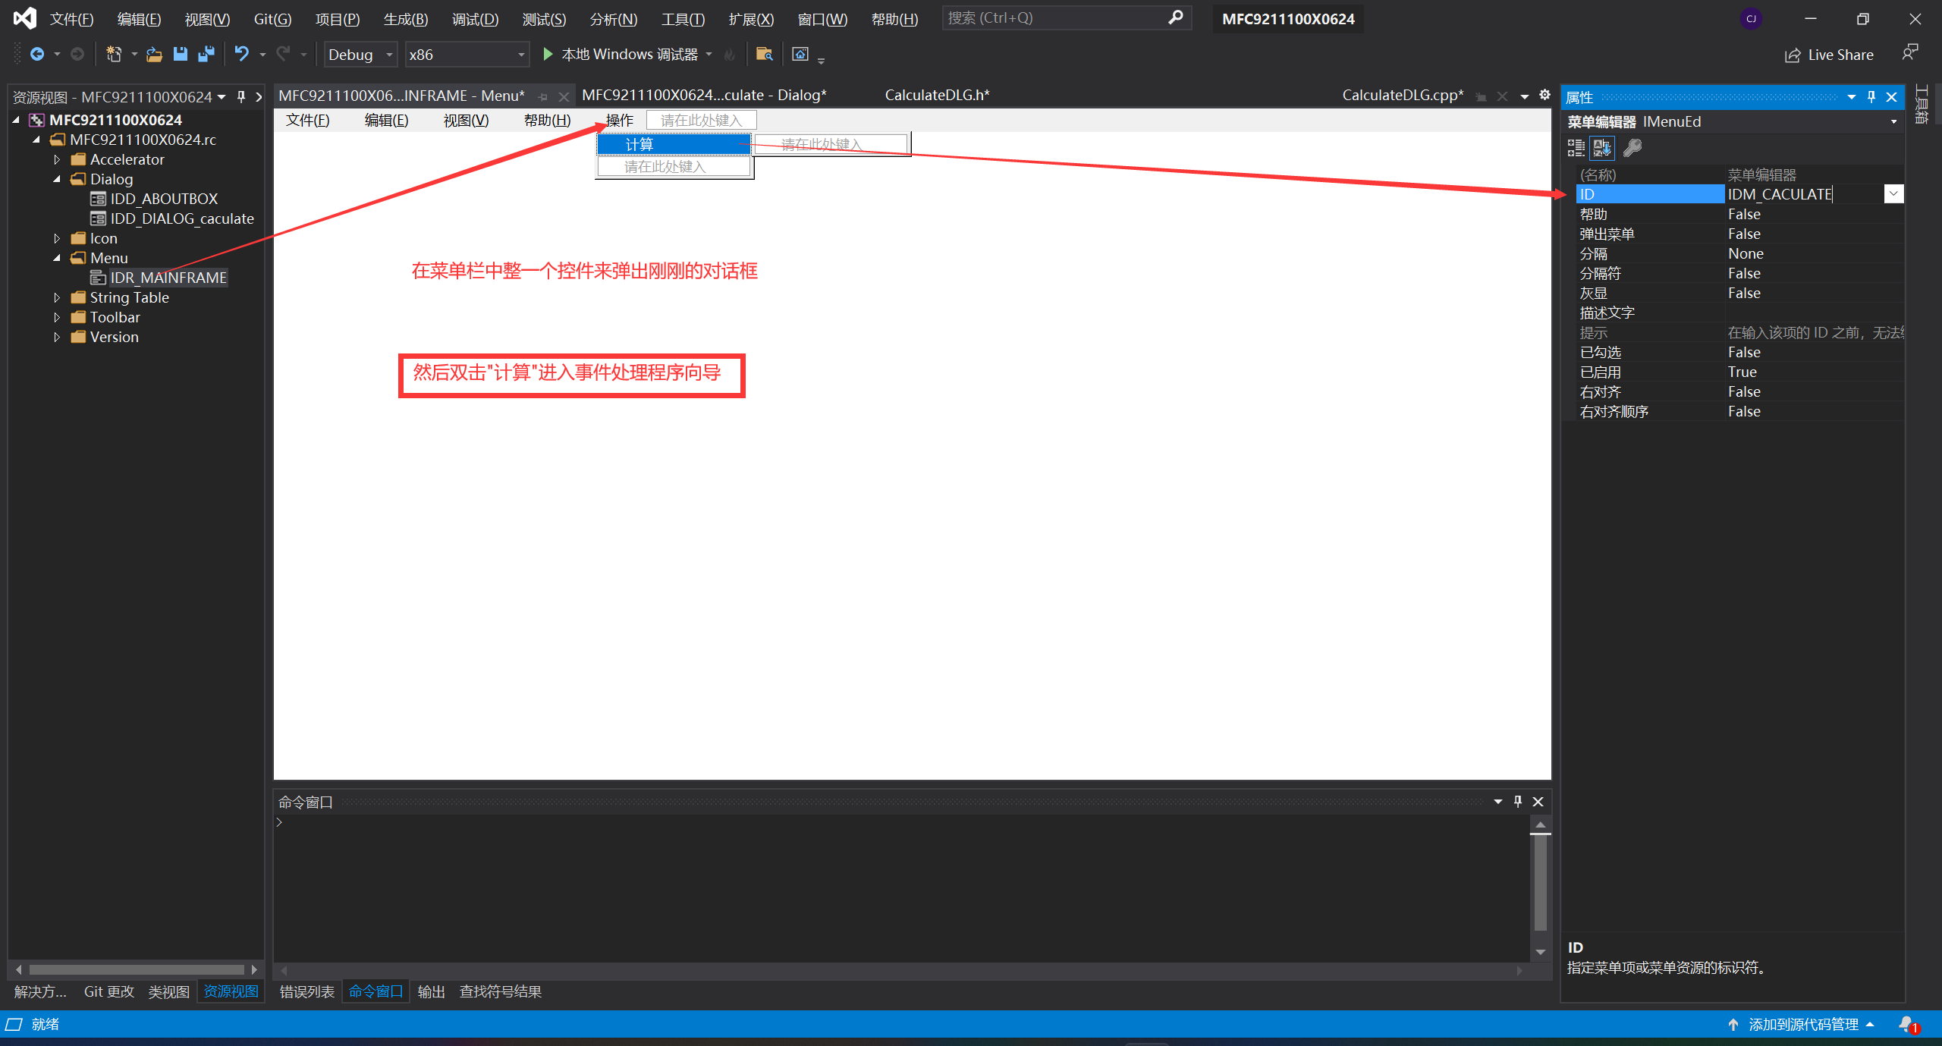The height and width of the screenshot is (1046, 1942).
Task: Click the Undo arrow icon
Action: coord(241,54)
